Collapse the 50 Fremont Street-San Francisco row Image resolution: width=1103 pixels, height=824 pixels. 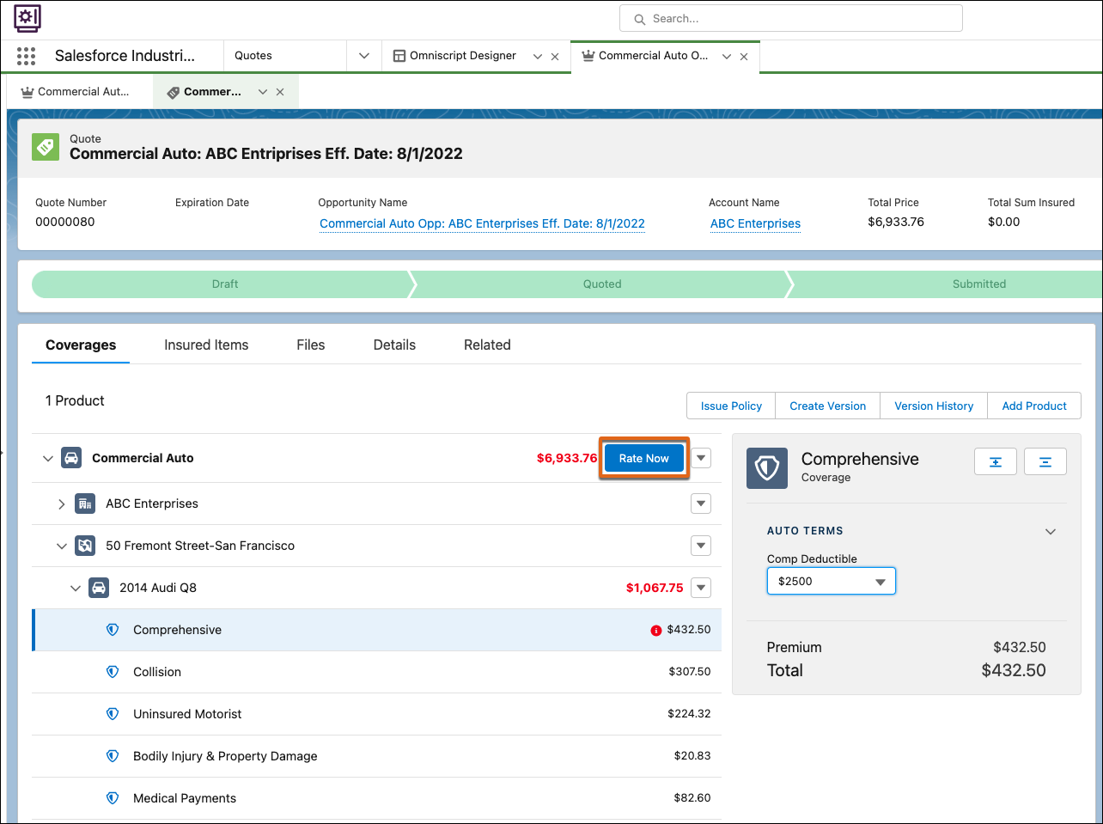click(62, 546)
